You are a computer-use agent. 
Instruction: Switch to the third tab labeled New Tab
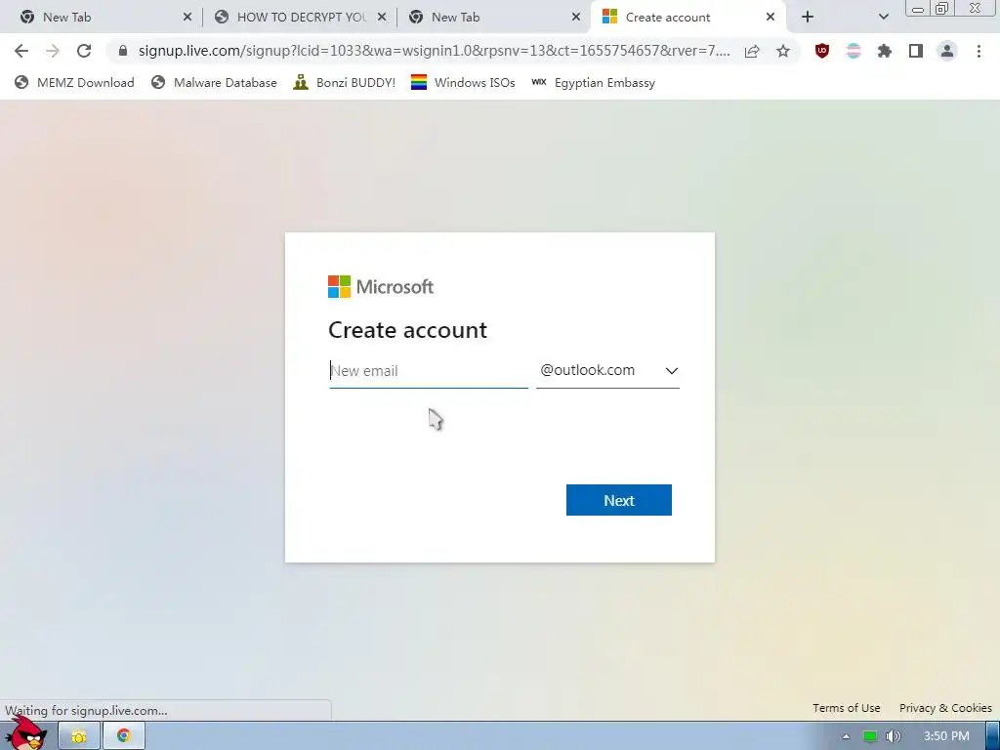tap(494, 18)
